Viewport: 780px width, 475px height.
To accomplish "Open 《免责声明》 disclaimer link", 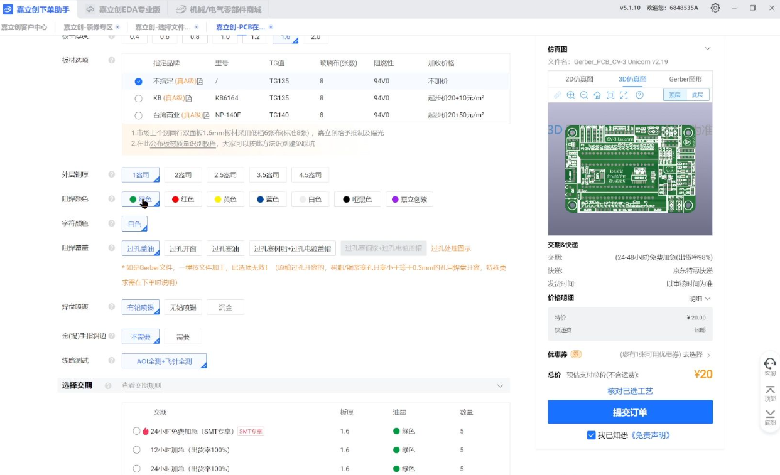I will 651,435.
